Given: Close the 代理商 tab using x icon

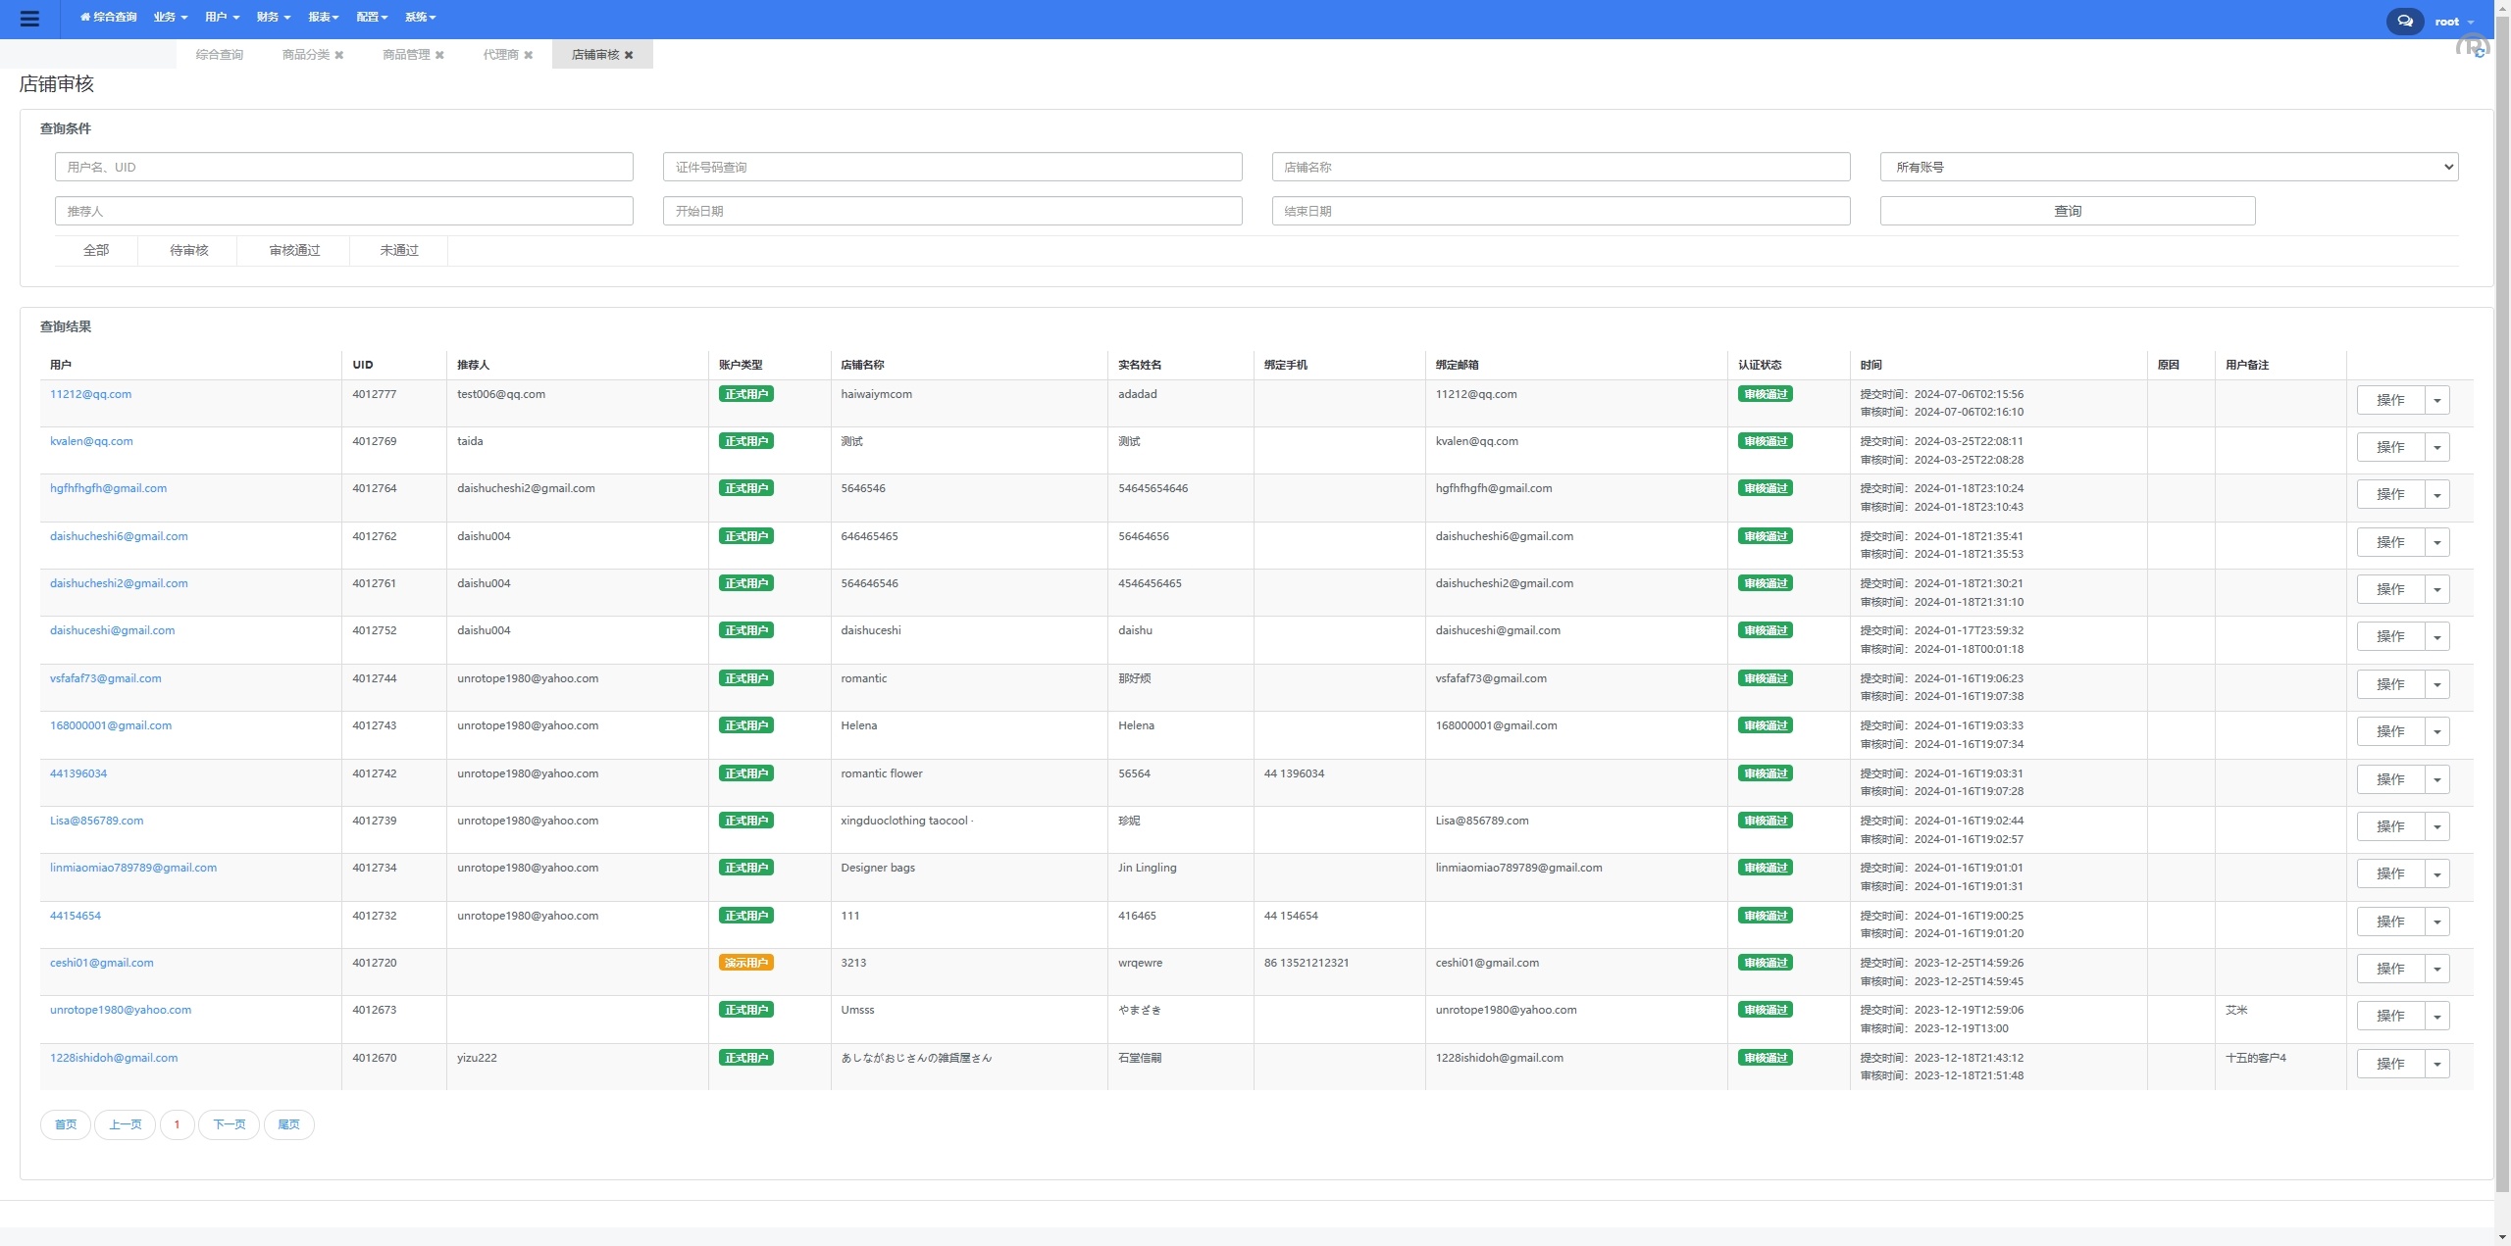Looking at the screenshot, I should point(529,55).
